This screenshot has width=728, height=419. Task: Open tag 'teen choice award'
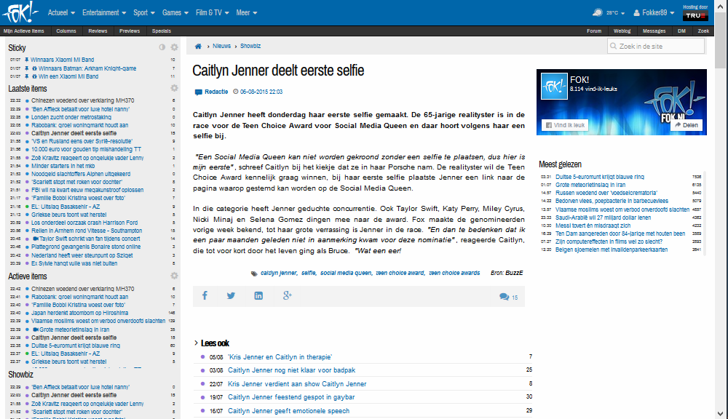400,273
